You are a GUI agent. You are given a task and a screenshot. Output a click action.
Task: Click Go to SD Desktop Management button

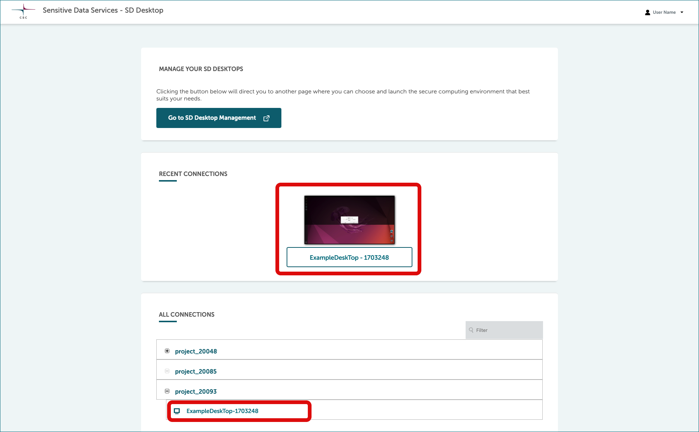[x=219, y=118]
